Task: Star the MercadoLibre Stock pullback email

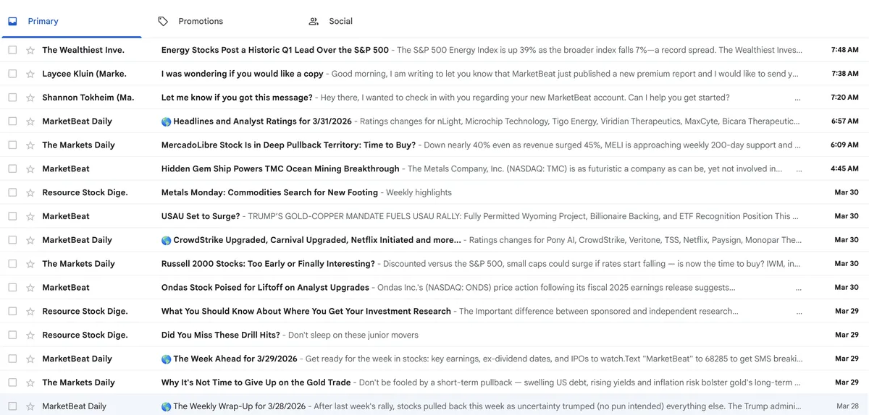Action: pos(30,145)
